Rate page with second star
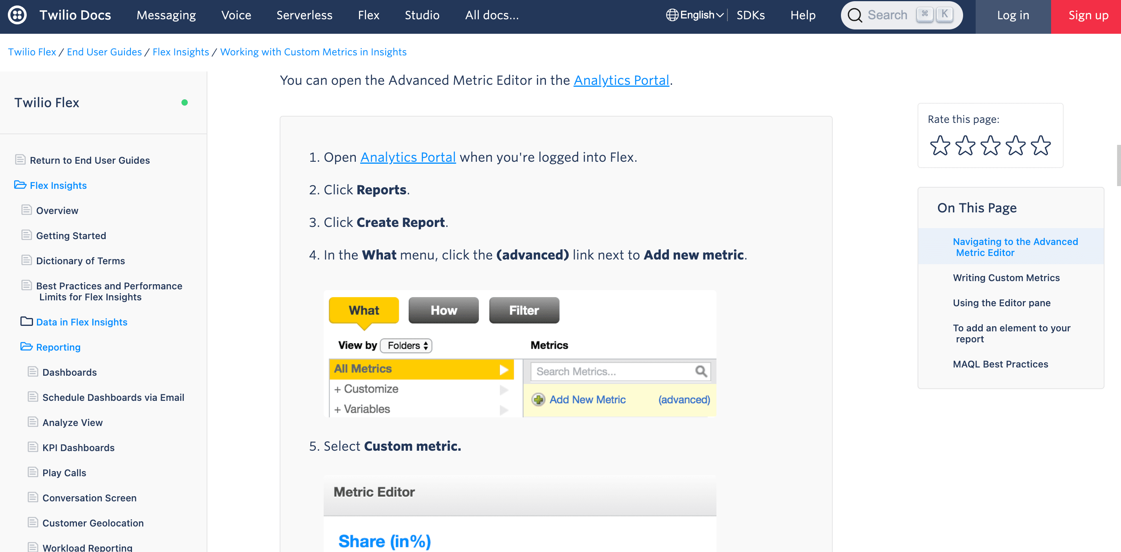Image resolution: width=1121 pixels, height=552 pixels. click(x=965, y=145)
